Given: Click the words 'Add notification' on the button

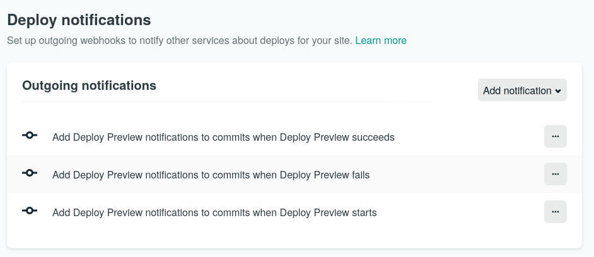Looking at the screenshot, I should [517, 91].
